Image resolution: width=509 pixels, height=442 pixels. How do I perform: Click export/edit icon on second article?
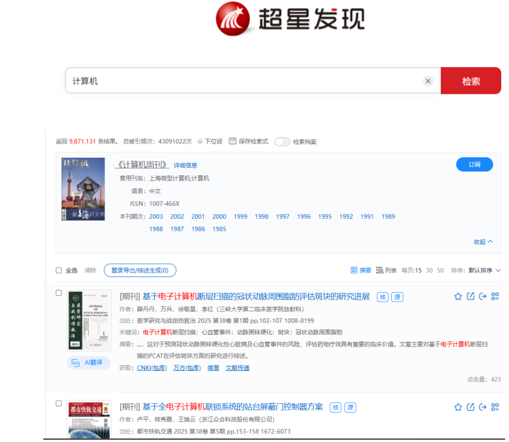pyautogui.click(x=470, y=407)
